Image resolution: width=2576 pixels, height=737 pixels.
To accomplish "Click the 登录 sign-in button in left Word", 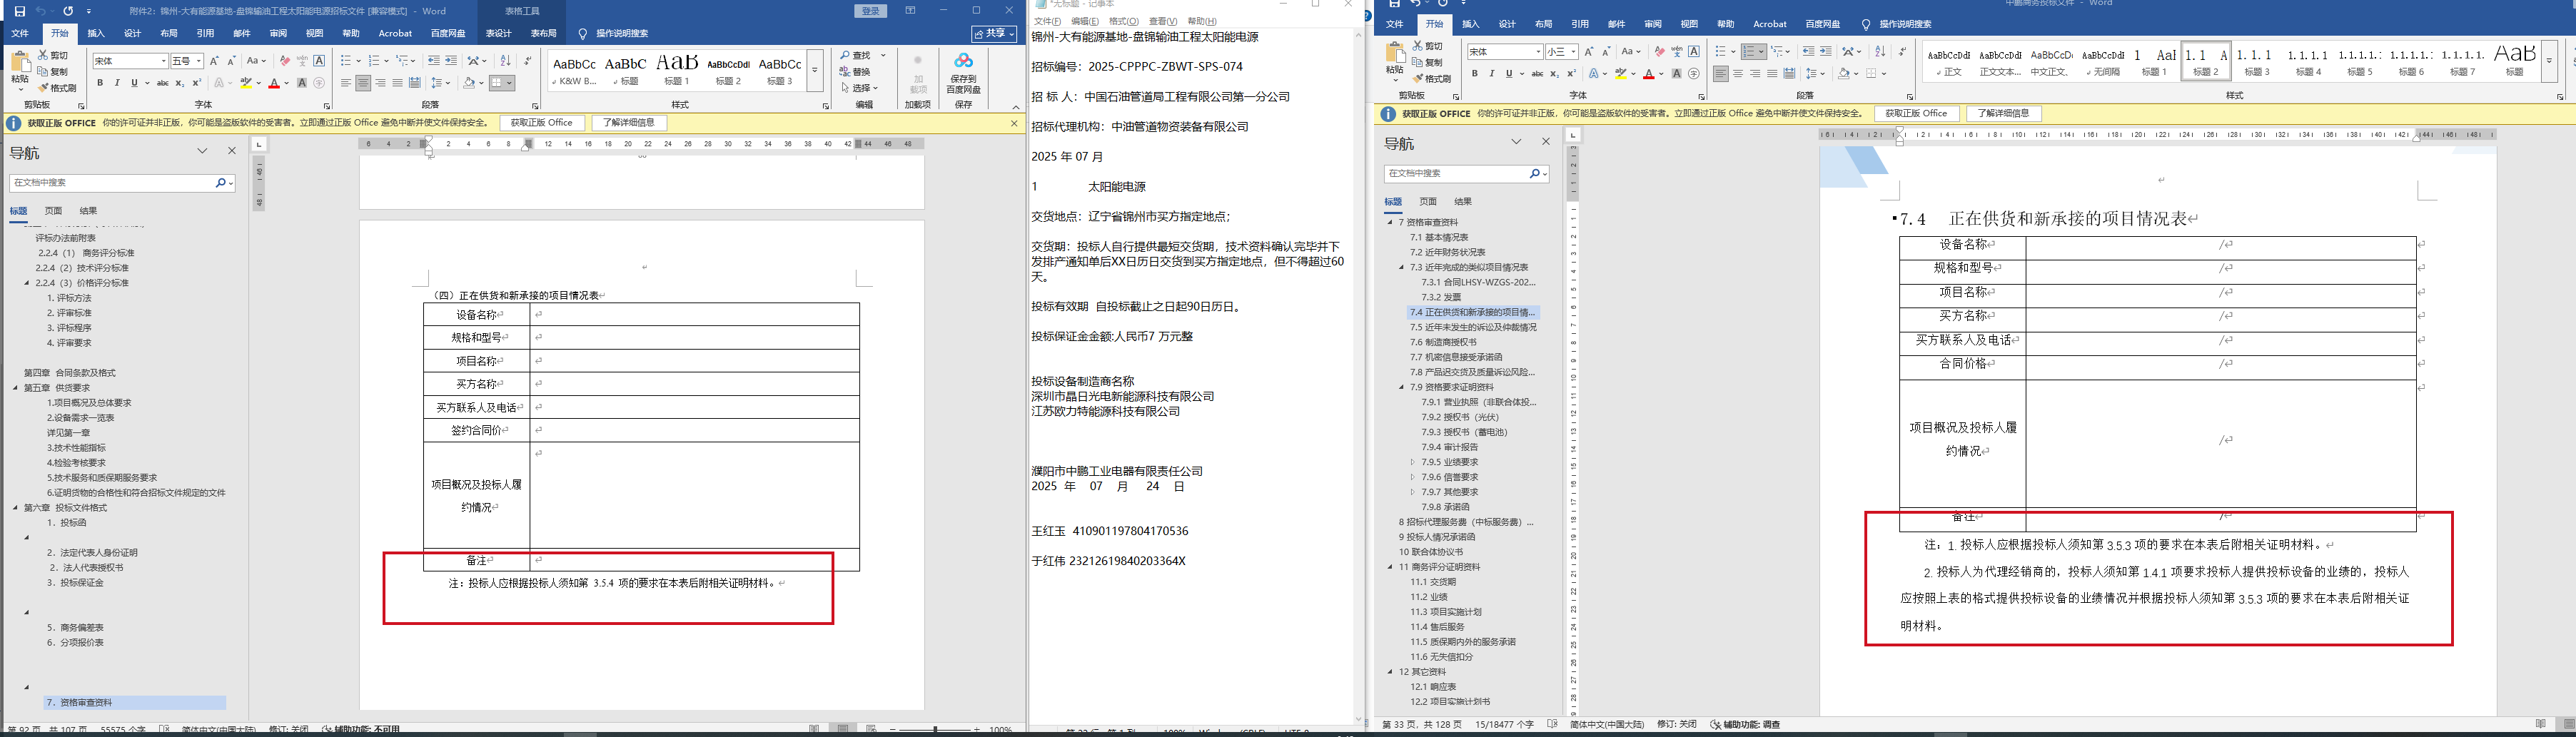I will tap(871, 11).
